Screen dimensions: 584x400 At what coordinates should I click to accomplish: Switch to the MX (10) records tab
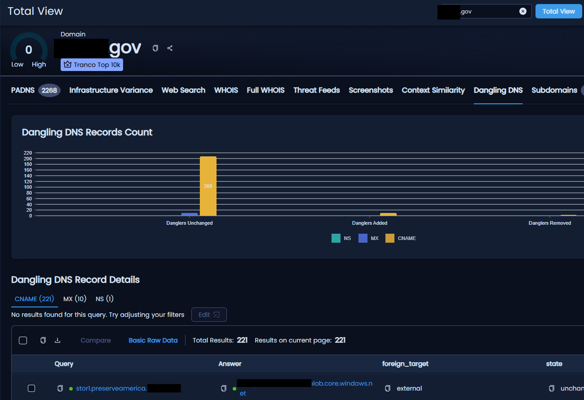pyautogui.click(x=75, y=299)
